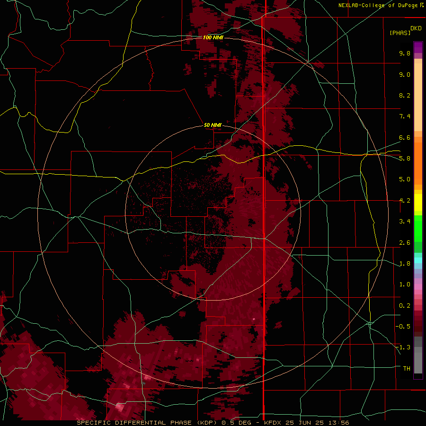Click the bright green segment of the color bar
This screenshot has height=426, width=426.
[x=418, y=228]
